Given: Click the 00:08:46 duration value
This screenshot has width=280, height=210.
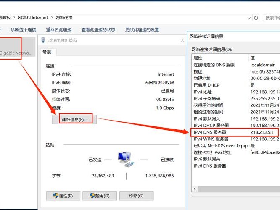Looking at the screenshot, I should [165, 100].
